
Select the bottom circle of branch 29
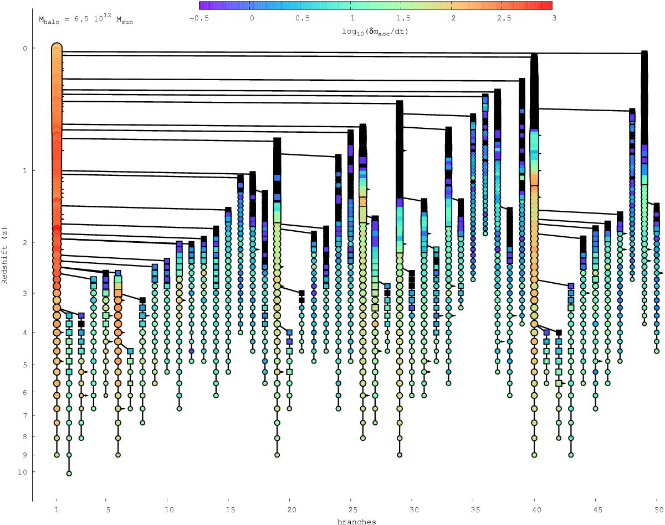(x=399, y=455)
